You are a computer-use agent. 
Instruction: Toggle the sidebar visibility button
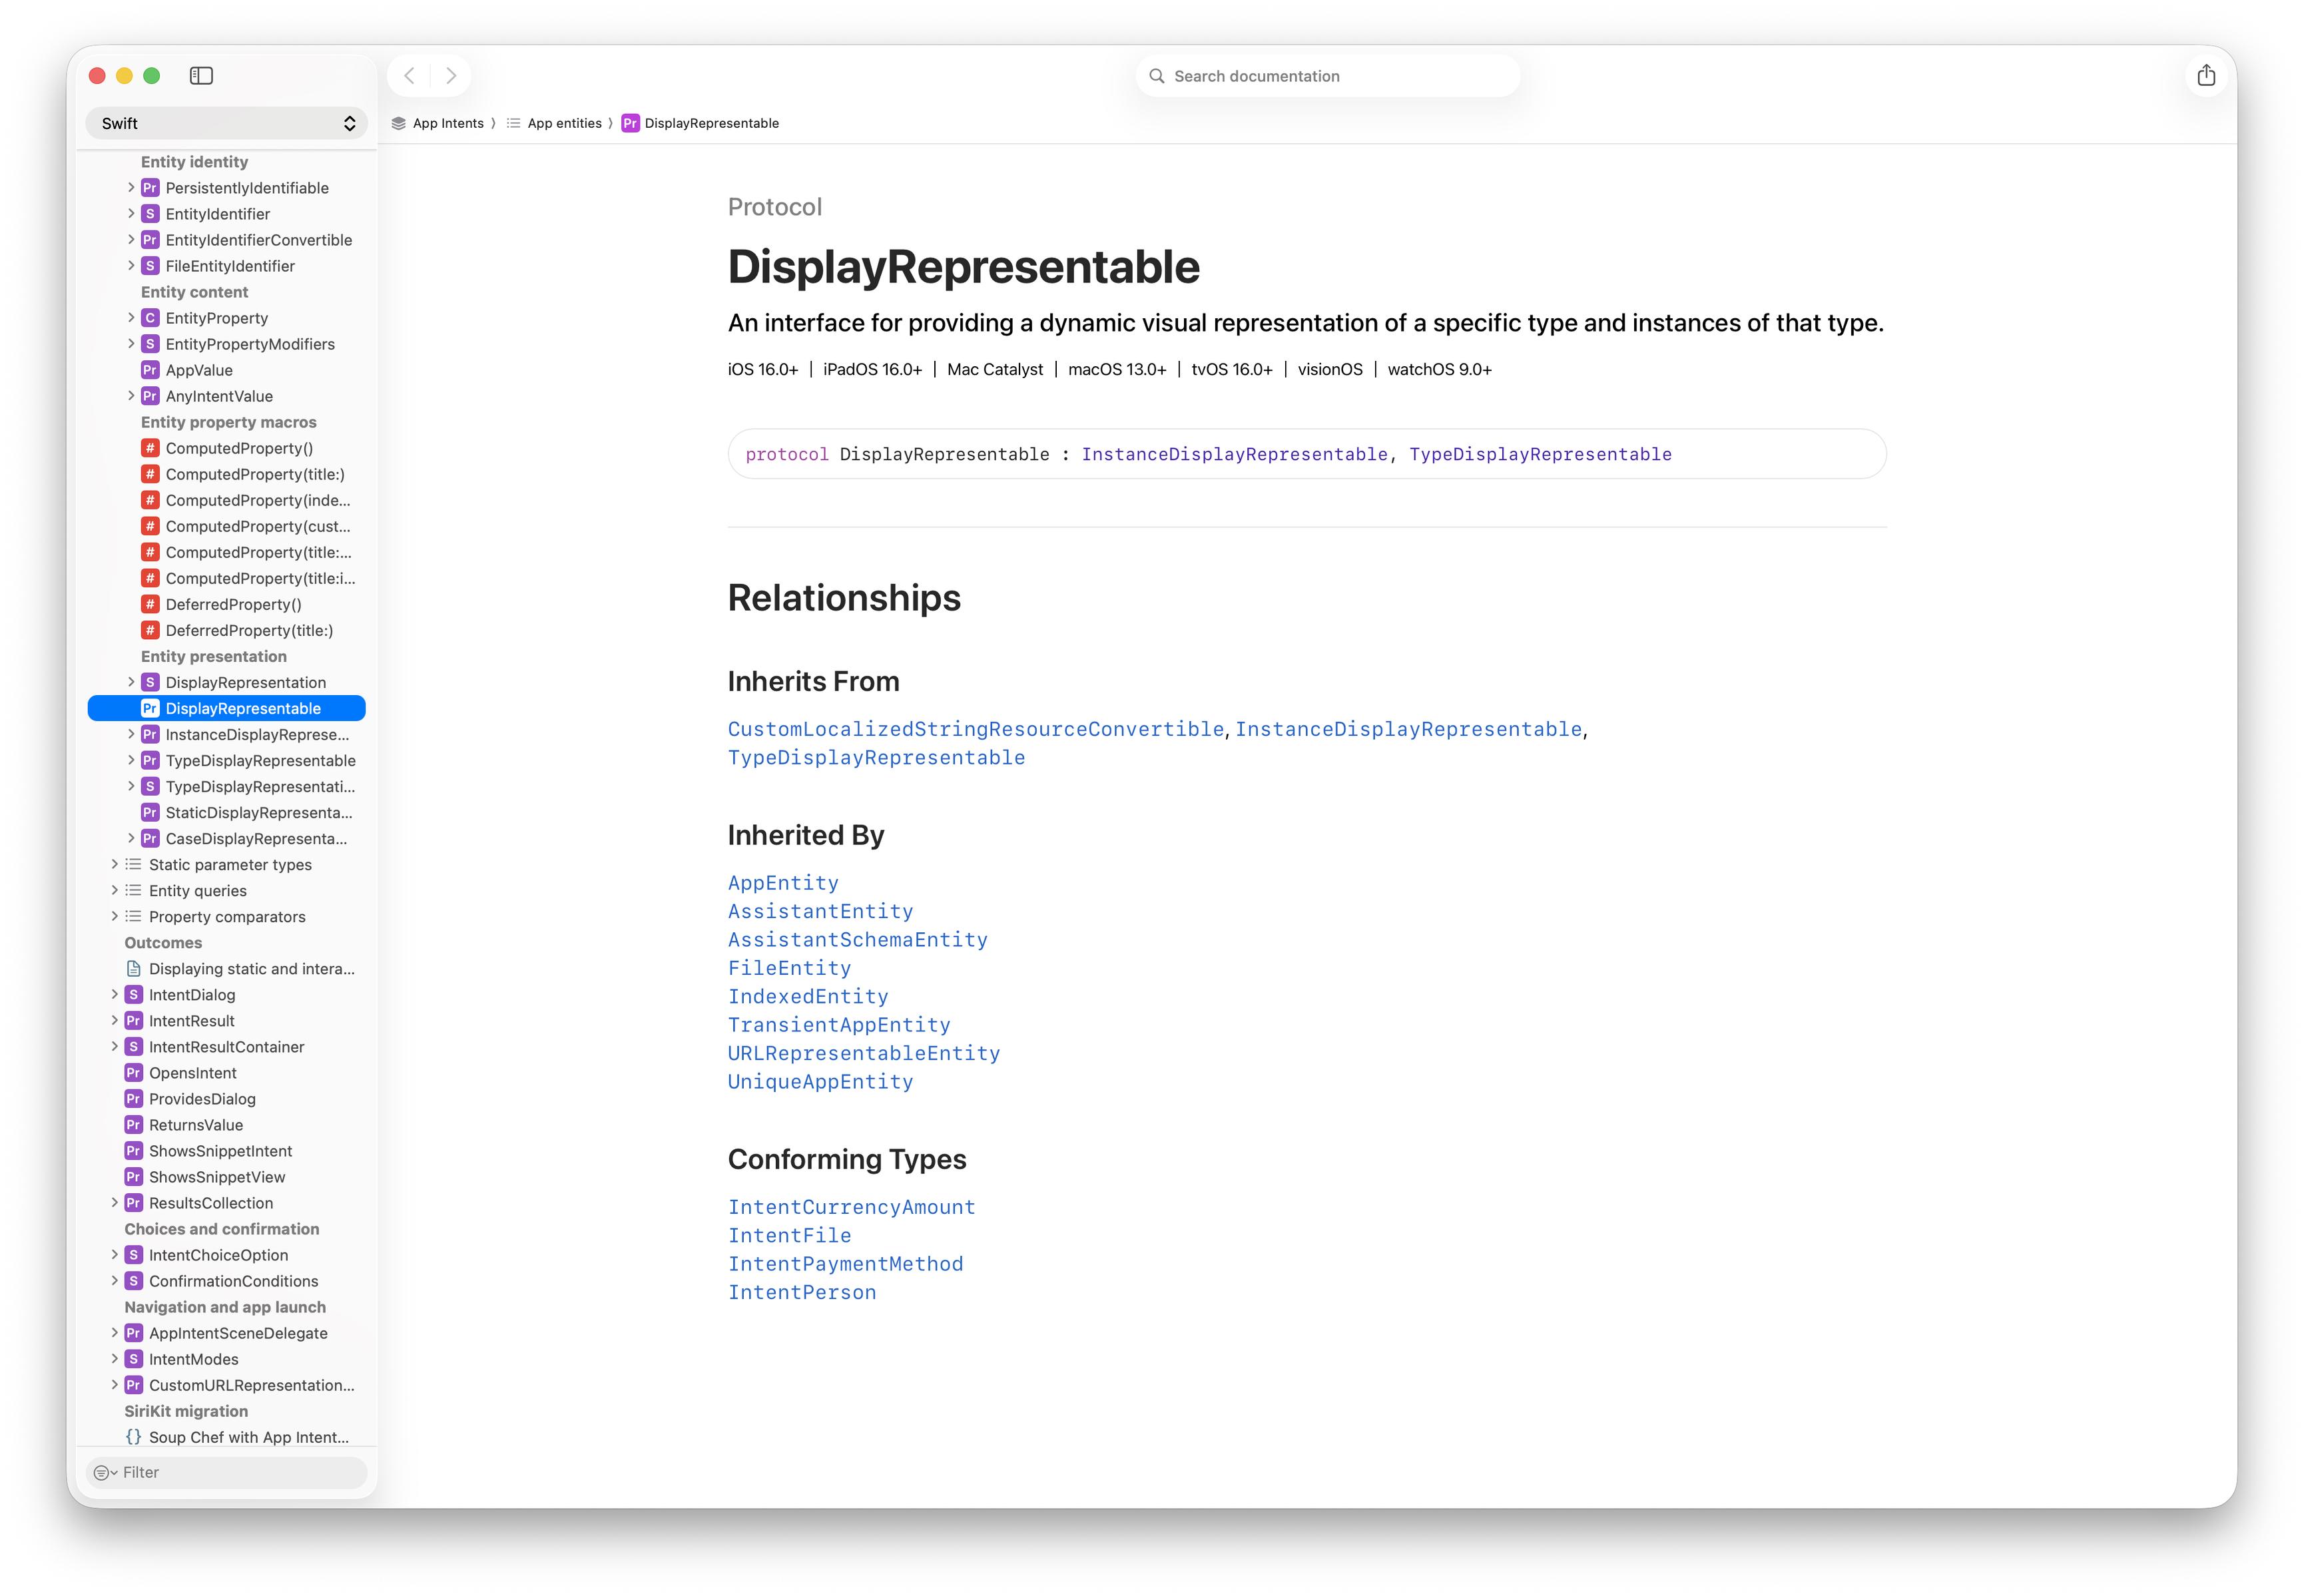(201, 76)
